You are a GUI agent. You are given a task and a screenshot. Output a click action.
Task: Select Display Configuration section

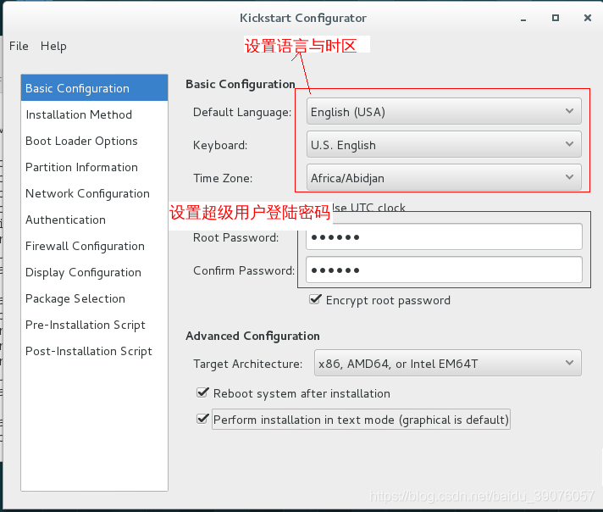pyautogui.click(x=94, y=272)
